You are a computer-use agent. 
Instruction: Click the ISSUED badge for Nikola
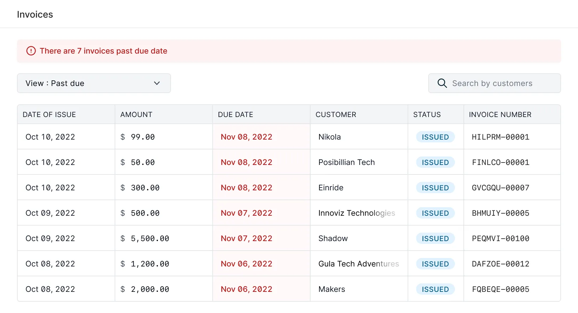[435, 137]
